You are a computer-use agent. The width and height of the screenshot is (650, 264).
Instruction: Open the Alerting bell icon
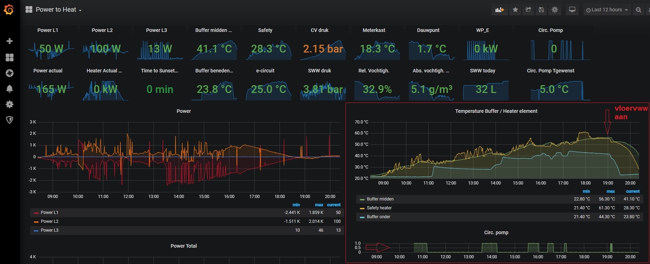pos(10,89)
